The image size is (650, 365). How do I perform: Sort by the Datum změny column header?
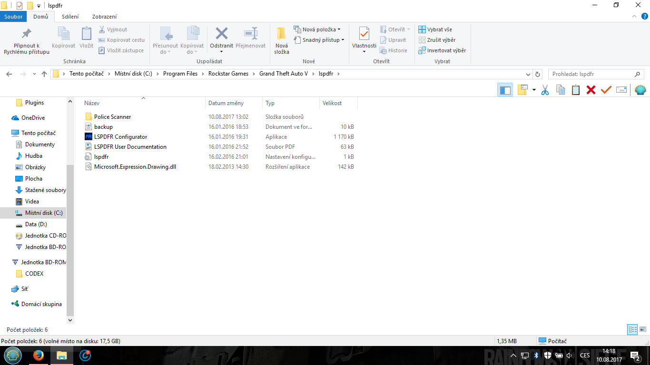pyautogui.click(x=234, y=103)
